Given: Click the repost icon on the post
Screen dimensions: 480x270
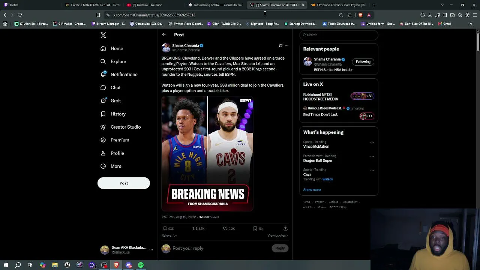Looking at the screenshot, I should click(x=195, y=228).
